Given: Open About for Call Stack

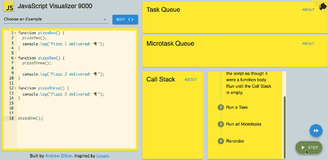Looking at the screenshot, I should click(x=191, y=80).
